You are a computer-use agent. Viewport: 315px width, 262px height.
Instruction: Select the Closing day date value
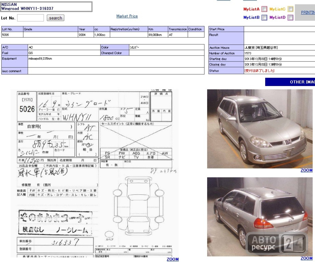[x=263, y=64]
